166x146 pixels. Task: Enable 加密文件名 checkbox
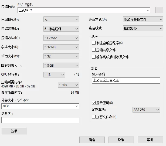(x=94, y=117)
